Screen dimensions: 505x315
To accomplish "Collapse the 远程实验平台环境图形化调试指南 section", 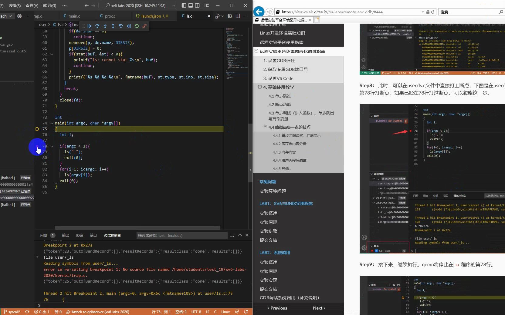I will [x=256, y=51].
